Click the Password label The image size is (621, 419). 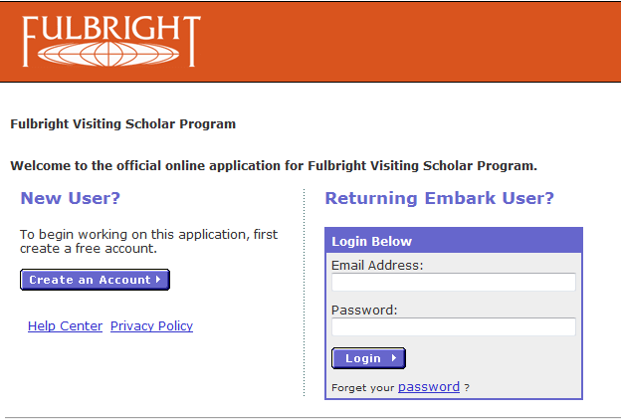point(364,310)
